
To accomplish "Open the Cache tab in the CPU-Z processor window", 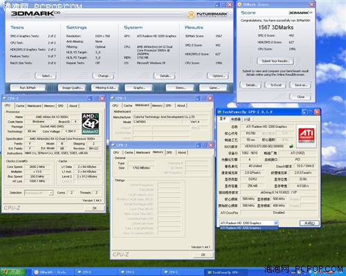I will [20, 106].
